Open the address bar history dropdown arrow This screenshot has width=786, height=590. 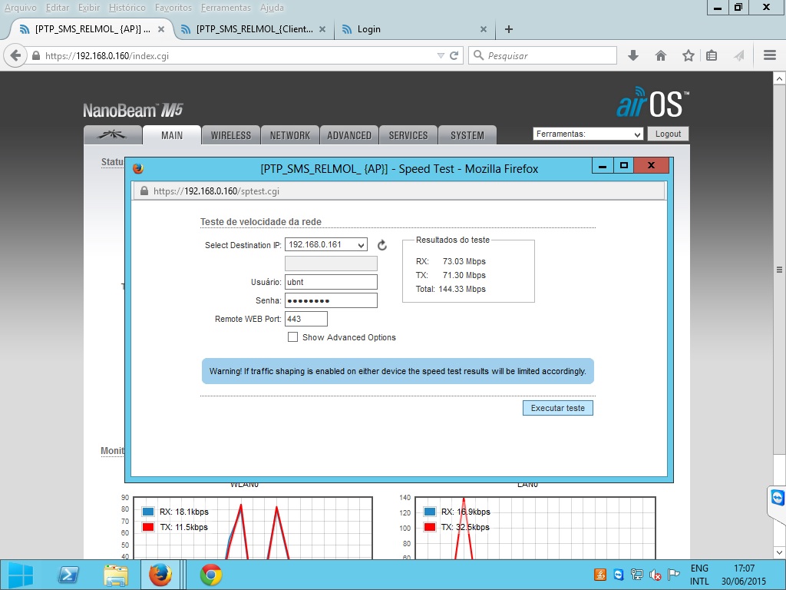coord(441,55)
